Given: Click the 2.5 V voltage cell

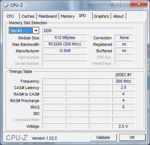Looking at the screenshot, I should 123,126.
